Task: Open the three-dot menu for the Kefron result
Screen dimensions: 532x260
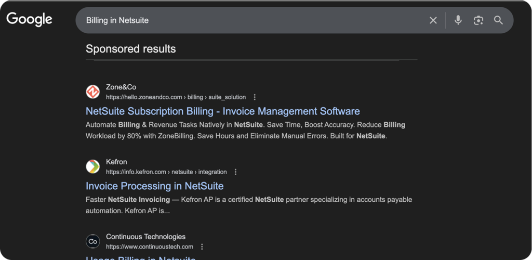Action: point(236,172)
